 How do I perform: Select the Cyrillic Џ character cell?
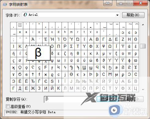coord(116,82)
